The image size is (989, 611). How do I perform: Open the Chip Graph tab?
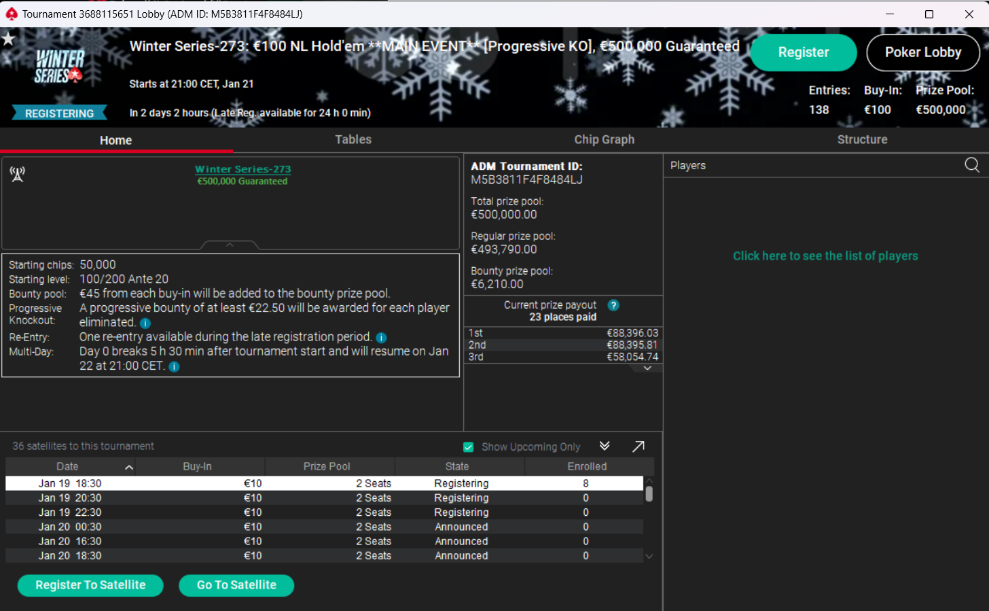(605, 139)
